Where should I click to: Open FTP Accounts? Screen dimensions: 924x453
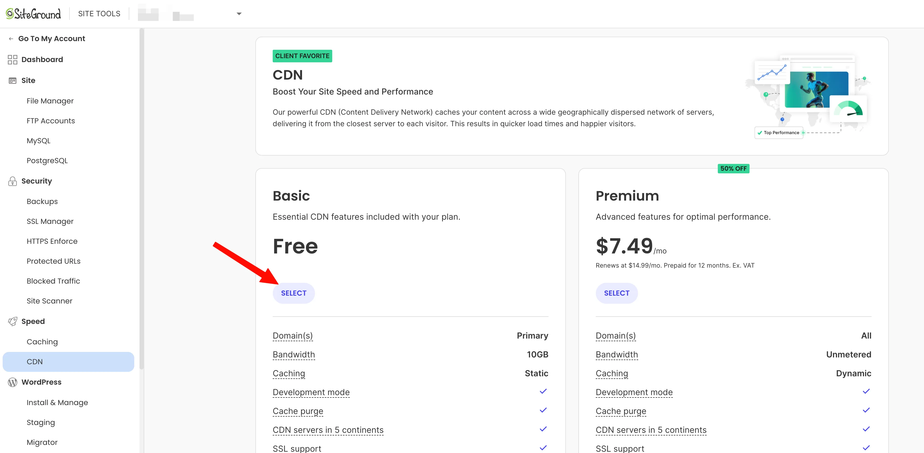(x=51, y=121)
